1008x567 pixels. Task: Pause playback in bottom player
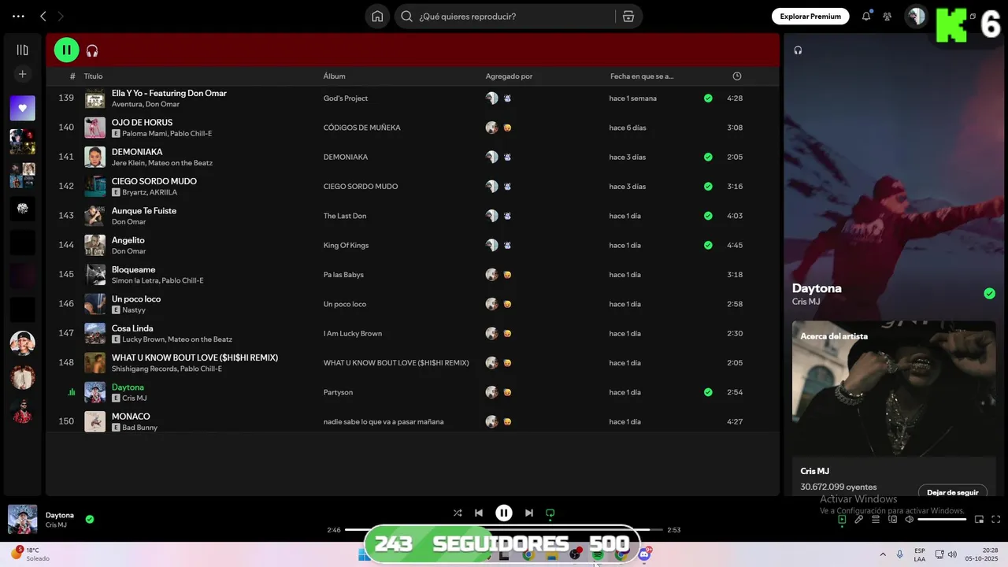tap(504, 513)
